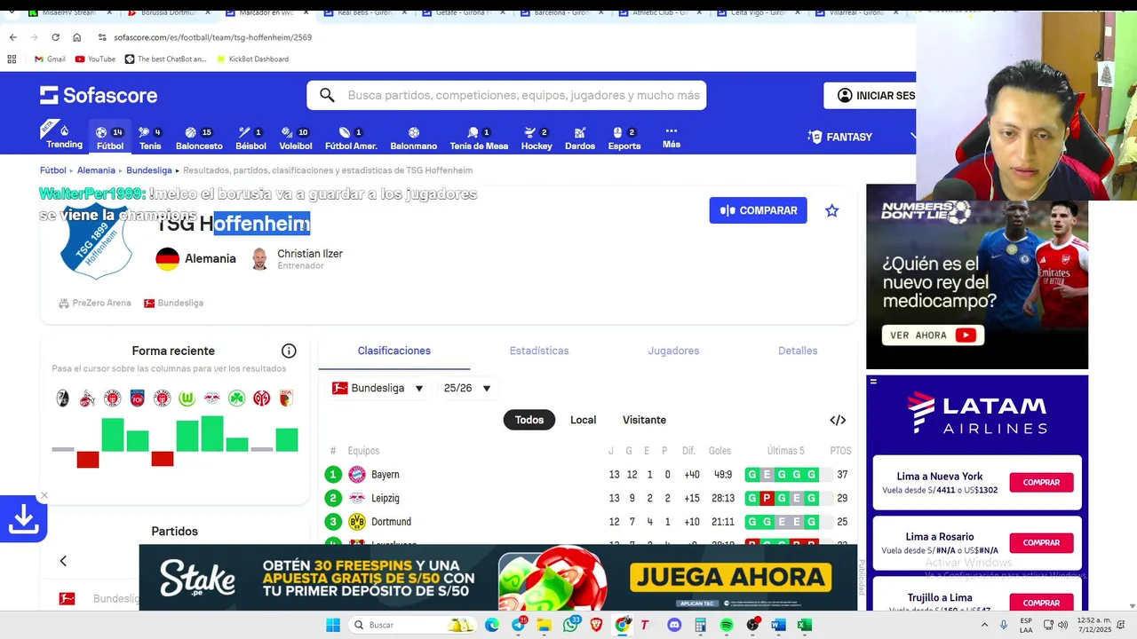Go to previous matches in Partidos
The height and width of the screenshot is (639, 1137).
(x=63, y=561)
